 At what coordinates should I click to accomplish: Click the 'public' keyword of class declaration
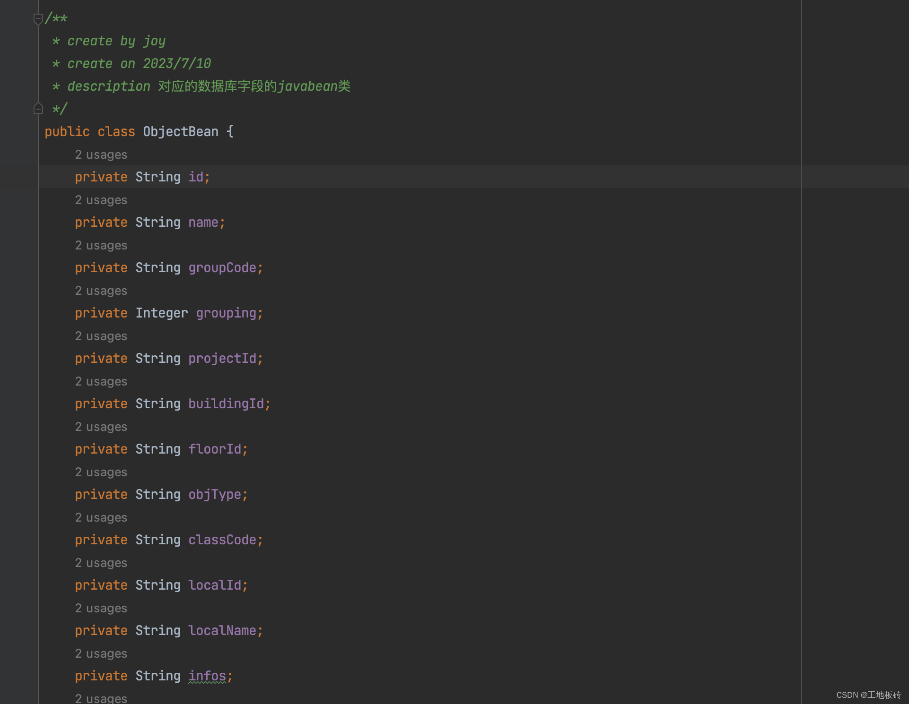(67, 131)
